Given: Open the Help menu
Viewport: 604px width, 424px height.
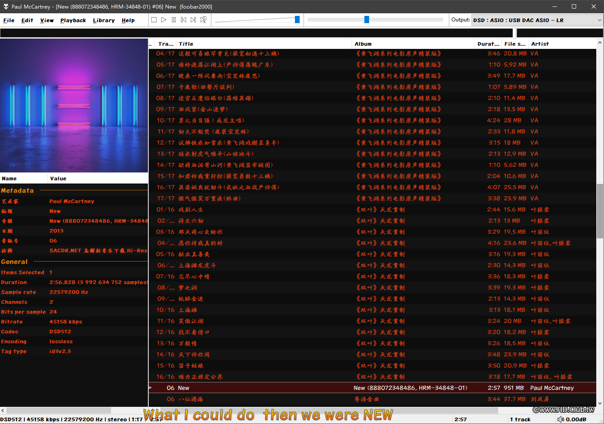Looking at the screenshot, I should (128, 20).
